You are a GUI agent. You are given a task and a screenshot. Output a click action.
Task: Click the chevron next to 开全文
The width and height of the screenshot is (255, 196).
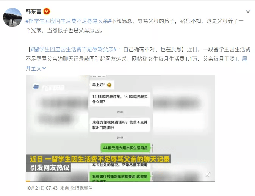tap(44, 68)
